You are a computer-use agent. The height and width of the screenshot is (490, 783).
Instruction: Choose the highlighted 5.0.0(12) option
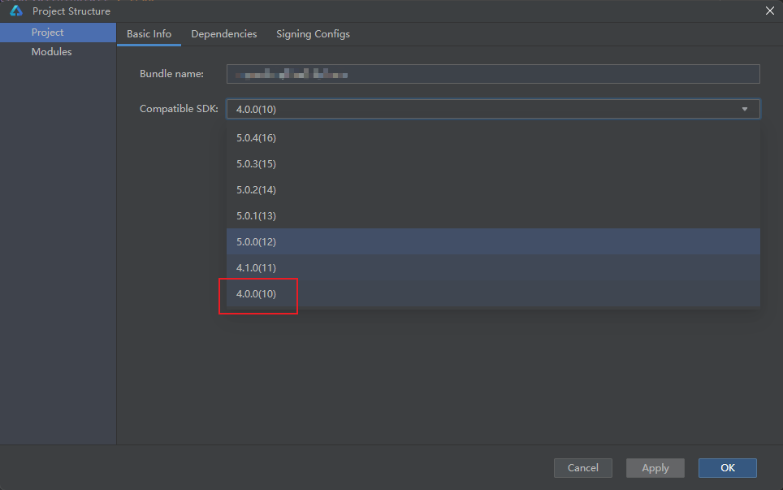[x=256, y=242]
